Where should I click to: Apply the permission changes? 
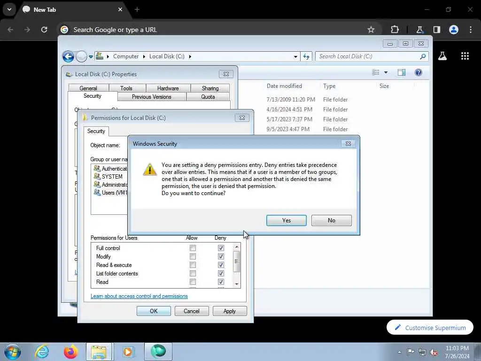[x=229, y=311]
